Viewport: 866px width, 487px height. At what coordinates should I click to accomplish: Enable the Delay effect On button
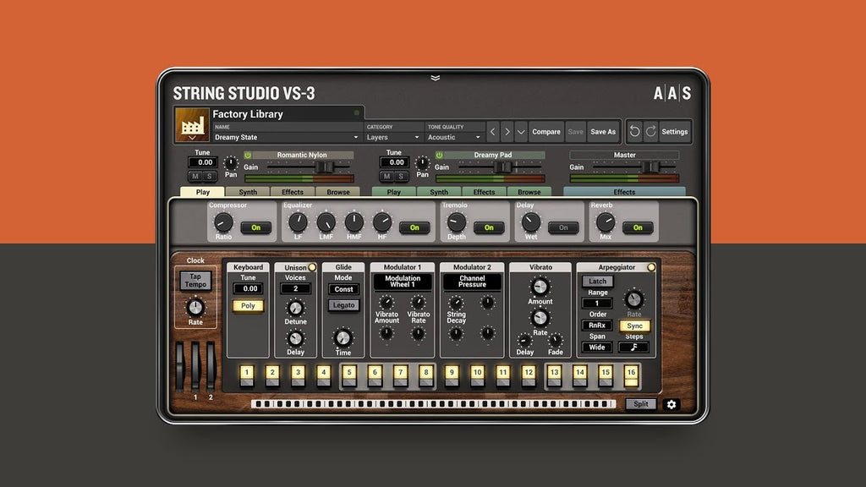click(563, 227)
